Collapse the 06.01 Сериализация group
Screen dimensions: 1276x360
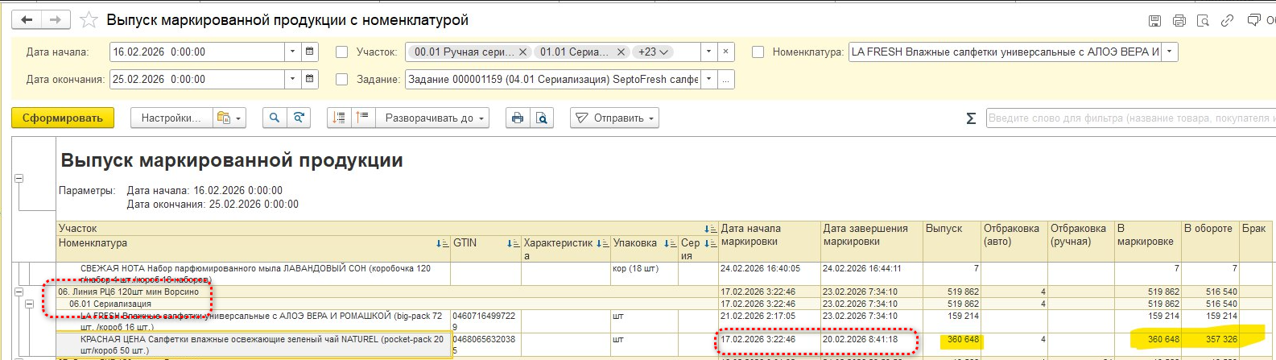(30, 304)
